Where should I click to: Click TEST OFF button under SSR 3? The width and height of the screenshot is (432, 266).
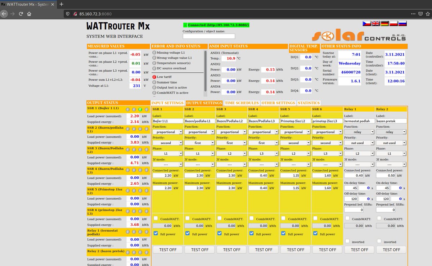[231, 249]
